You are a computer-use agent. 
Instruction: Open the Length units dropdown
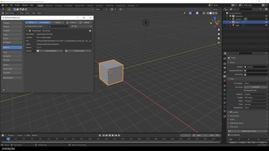pos(256,98)
